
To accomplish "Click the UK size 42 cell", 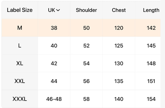I will pos(54,63).
